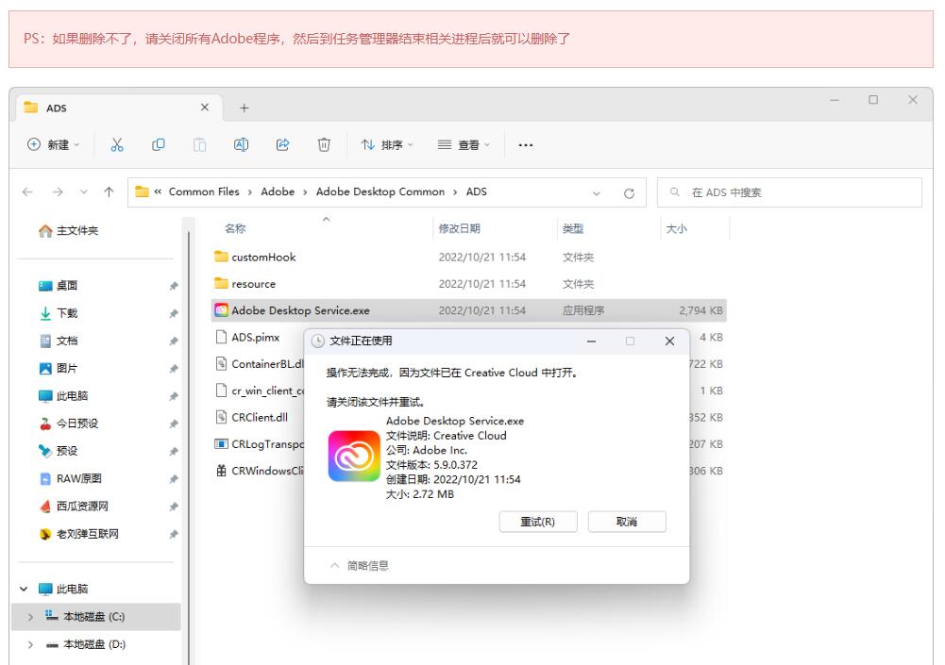Click the Copy icon in toolbar
This screenshot has height=665, width=945.
coord(160,144)
